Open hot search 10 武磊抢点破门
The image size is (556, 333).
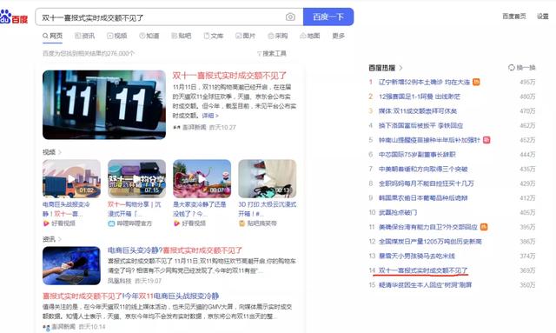(398, 212)
